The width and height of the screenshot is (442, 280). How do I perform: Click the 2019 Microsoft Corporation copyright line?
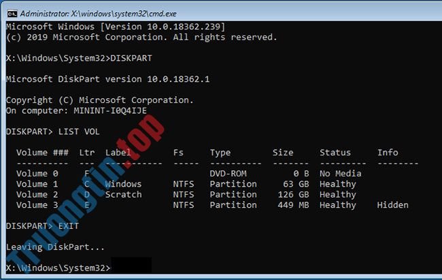(x=142, y=37)
